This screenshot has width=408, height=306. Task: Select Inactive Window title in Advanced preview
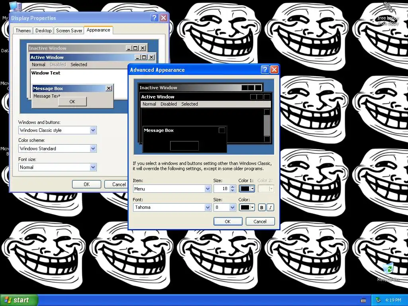(158, 88)
